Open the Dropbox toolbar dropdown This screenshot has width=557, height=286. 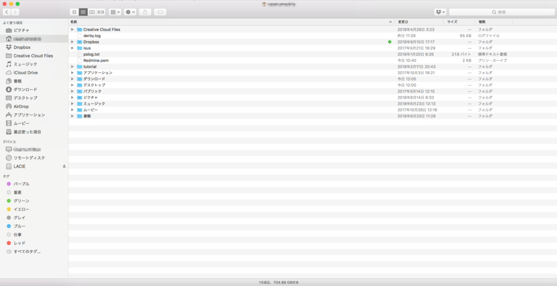coord(440,12)
